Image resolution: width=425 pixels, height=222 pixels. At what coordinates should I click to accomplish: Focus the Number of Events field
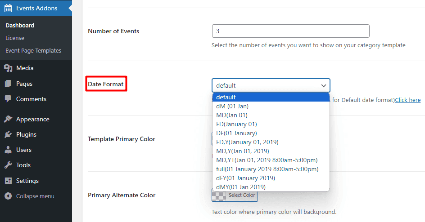pyautogui.click(x=290, y=31)
